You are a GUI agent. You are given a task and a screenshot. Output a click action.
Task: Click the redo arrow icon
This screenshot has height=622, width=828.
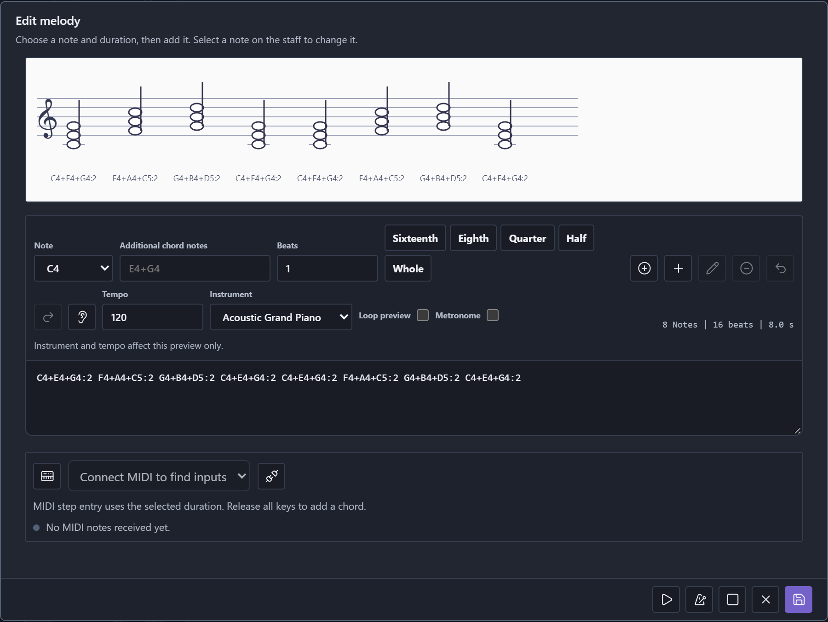point(48,317)
